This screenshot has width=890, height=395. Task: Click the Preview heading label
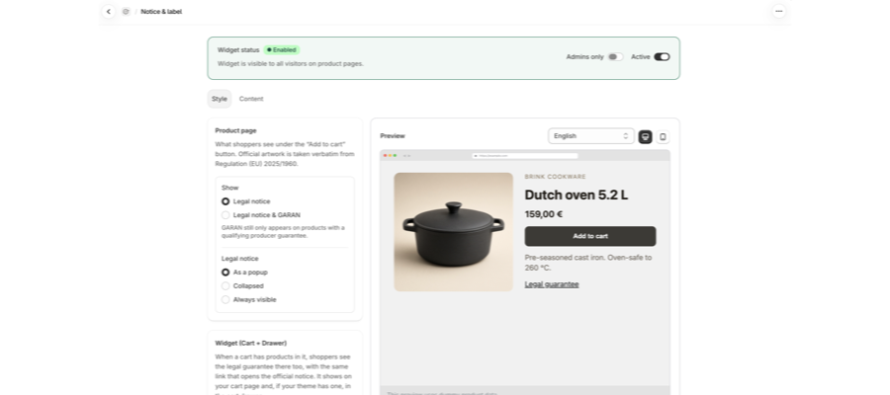coord(393,136)
